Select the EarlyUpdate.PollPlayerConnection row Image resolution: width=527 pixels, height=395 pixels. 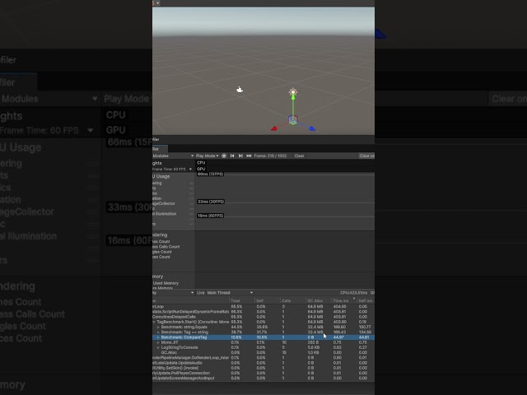click(263, 373)
